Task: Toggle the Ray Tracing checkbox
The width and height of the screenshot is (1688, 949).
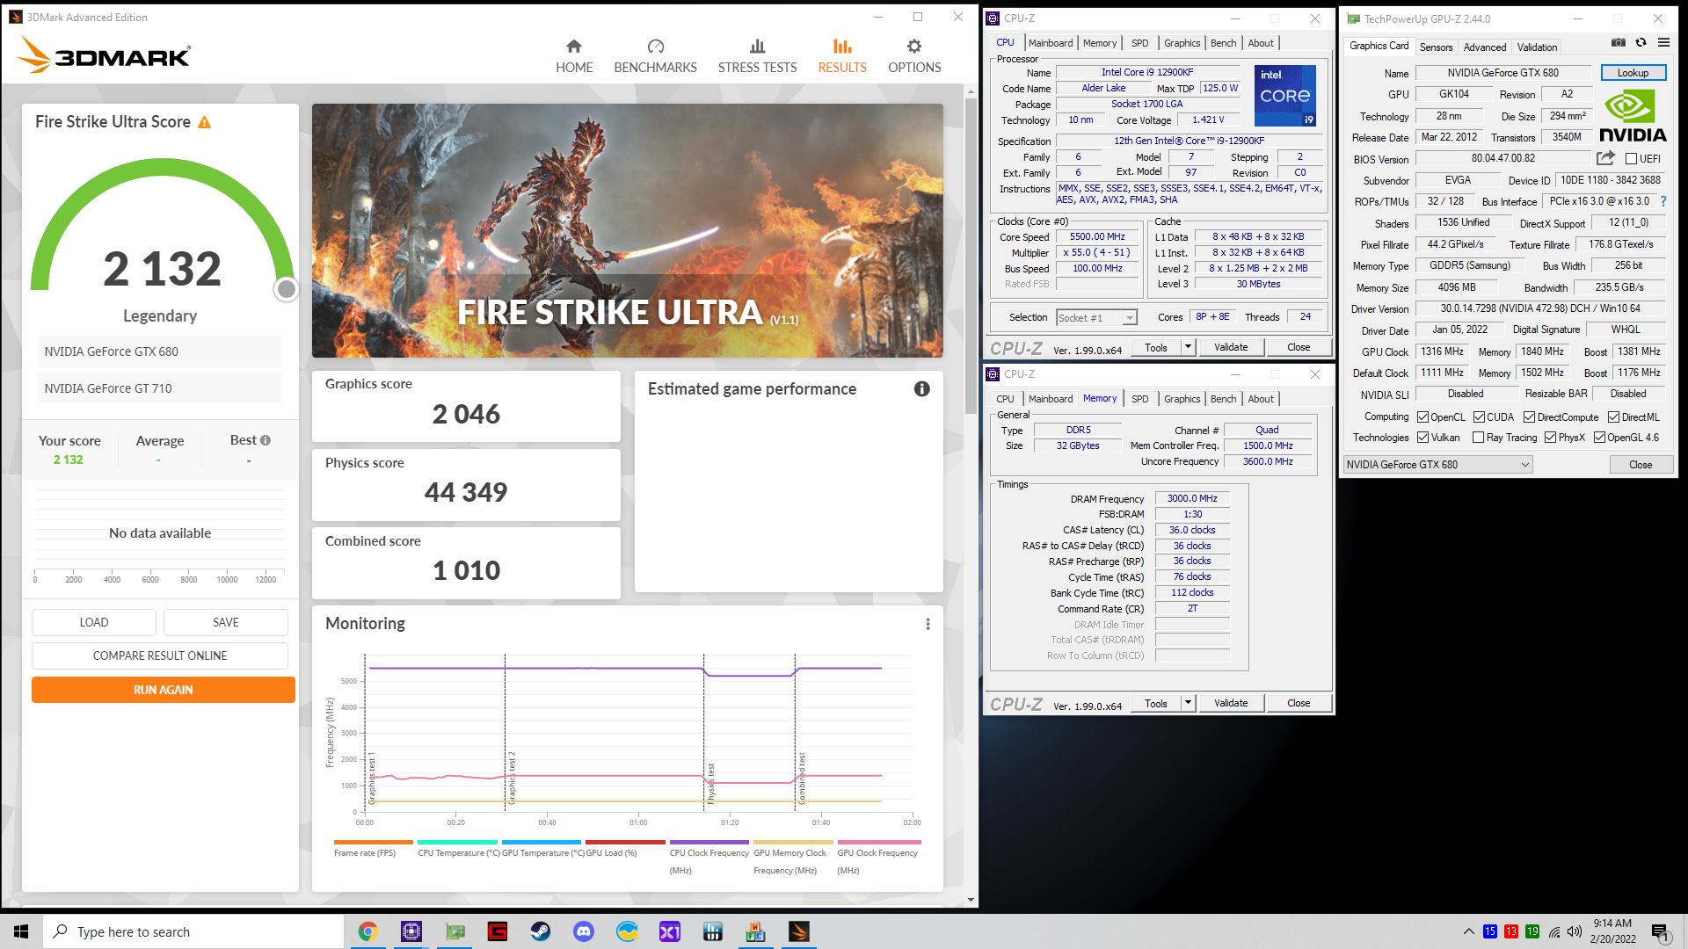Action: coord(1478,438)
